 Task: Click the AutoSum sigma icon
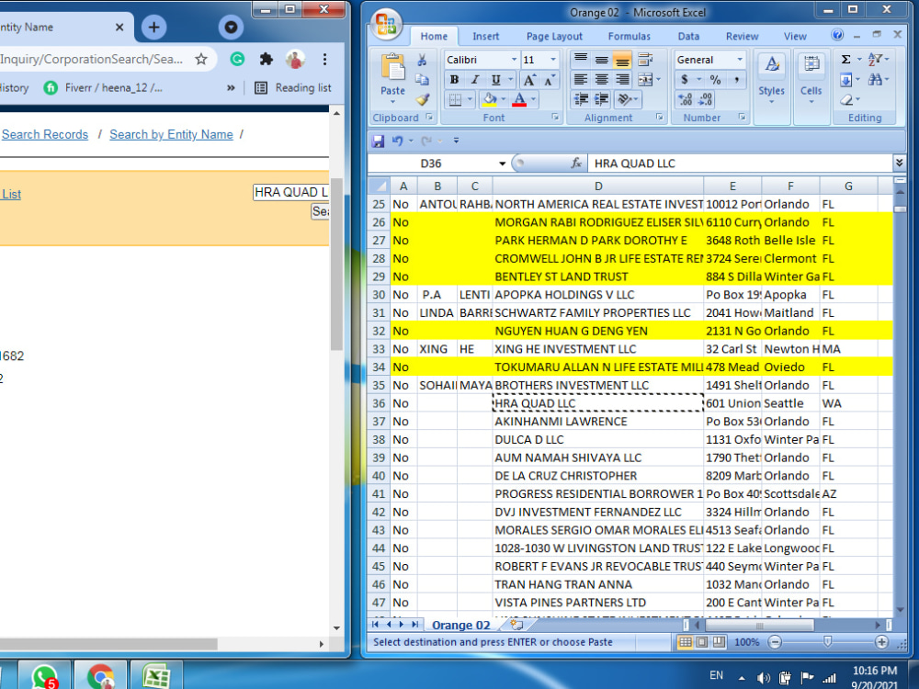(x=845, y=60)
